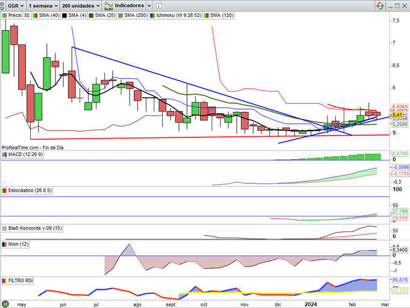Click the info icon after Indicadores arrow

point(158,5)
